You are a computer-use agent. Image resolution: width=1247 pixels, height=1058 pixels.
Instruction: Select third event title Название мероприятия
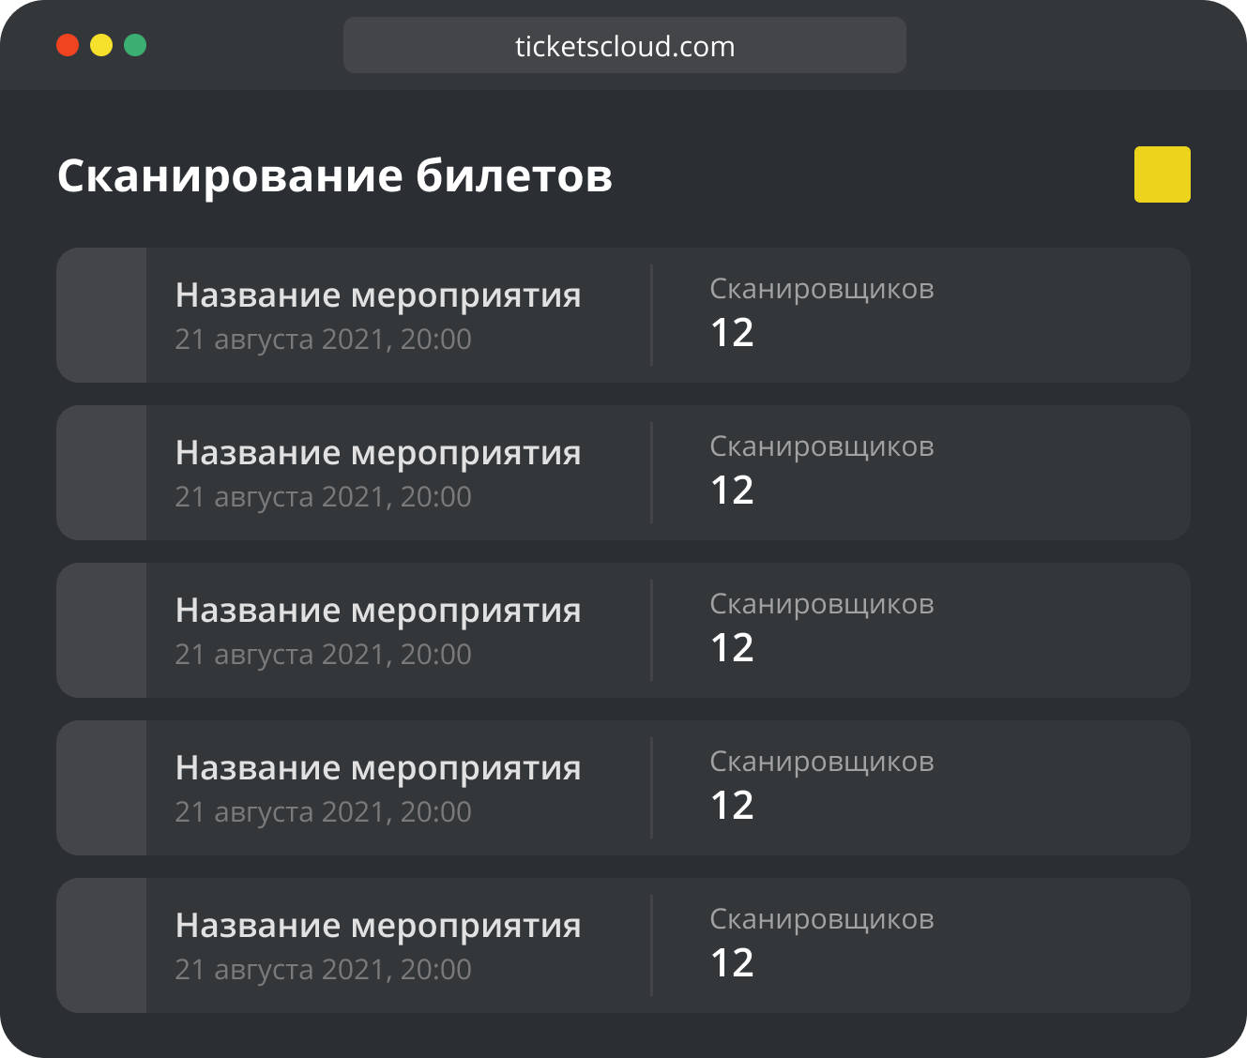tap(378, 611)
